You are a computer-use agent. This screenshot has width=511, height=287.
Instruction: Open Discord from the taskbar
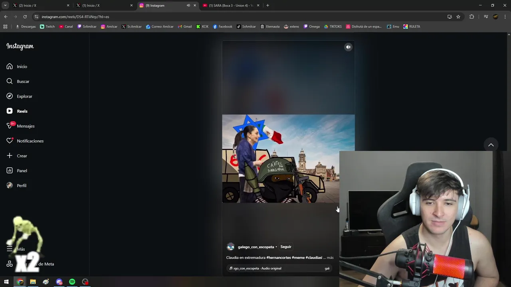click(x=59, y=282)
